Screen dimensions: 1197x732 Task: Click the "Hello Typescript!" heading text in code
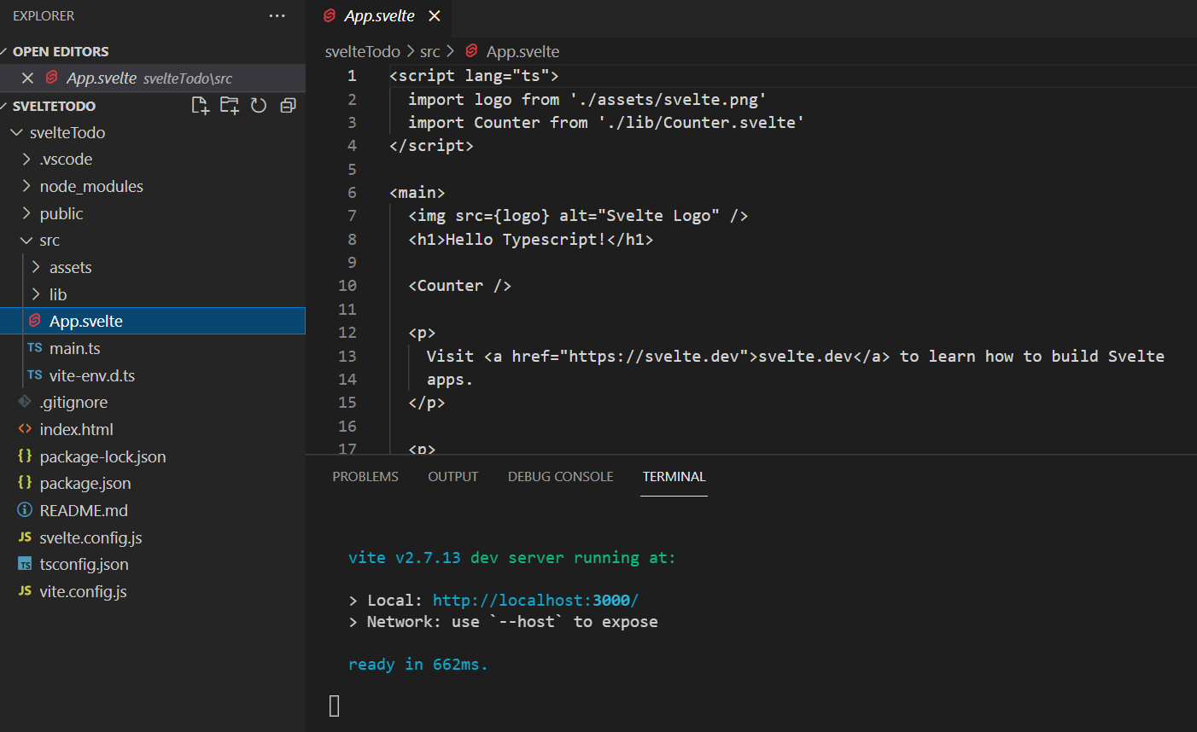coord(526,240)
